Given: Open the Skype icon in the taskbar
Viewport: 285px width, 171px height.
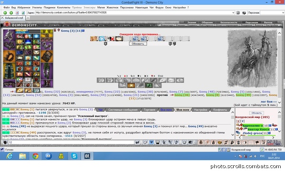Looking at the screenshot, I should click(x=74, y=156).
